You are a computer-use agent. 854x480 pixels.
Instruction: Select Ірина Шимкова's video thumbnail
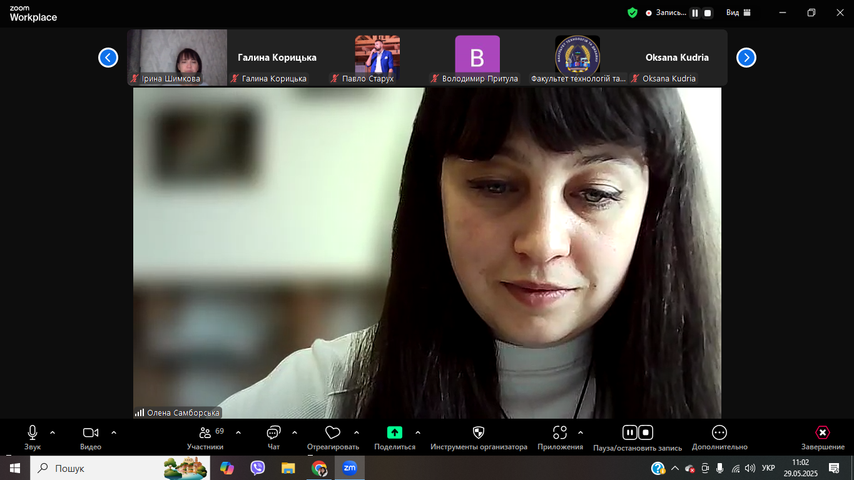(177, 57)
